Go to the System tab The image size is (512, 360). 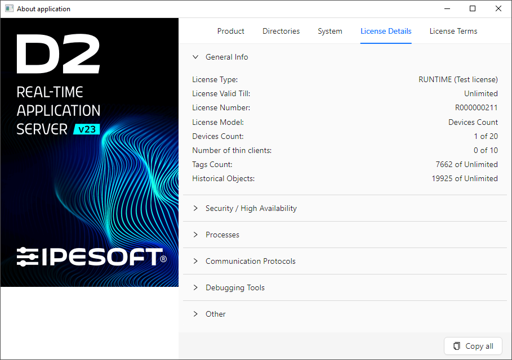[x=330, y=31]
